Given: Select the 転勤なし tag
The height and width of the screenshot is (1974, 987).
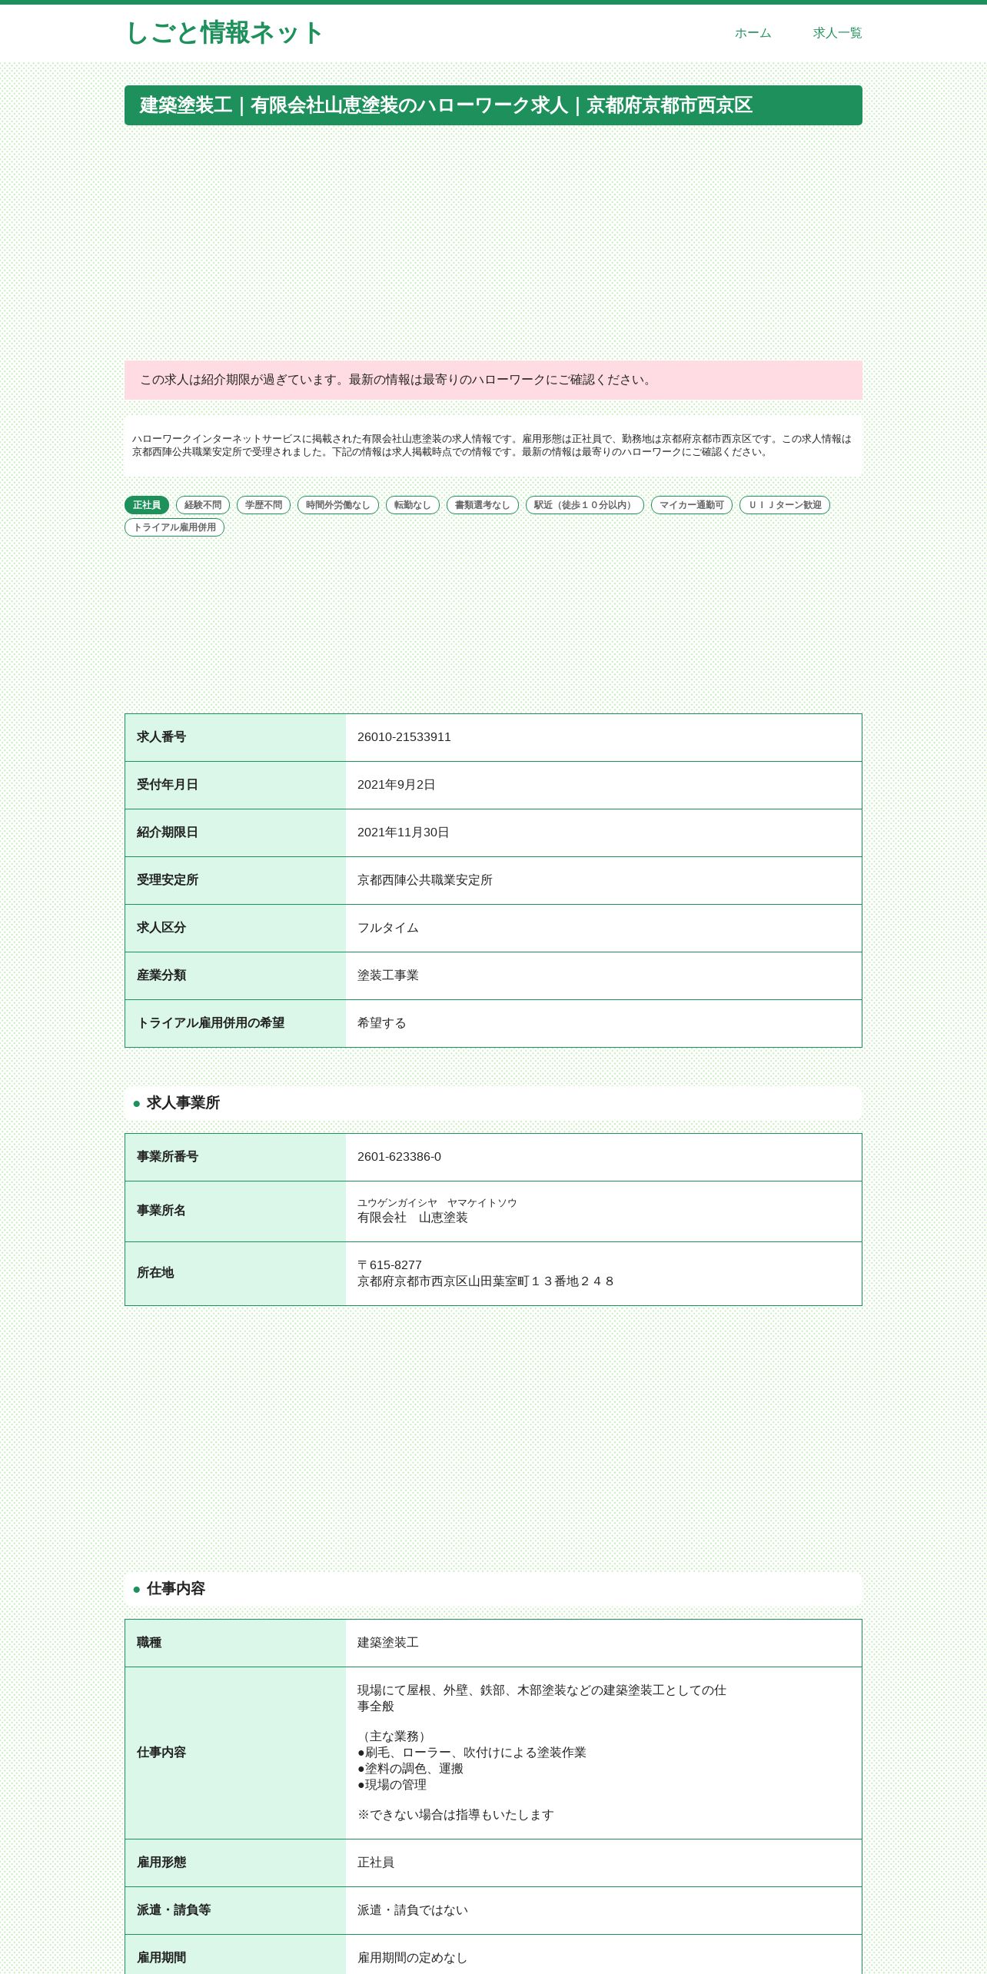Looking at the screenshot, I should coord(413,505).
